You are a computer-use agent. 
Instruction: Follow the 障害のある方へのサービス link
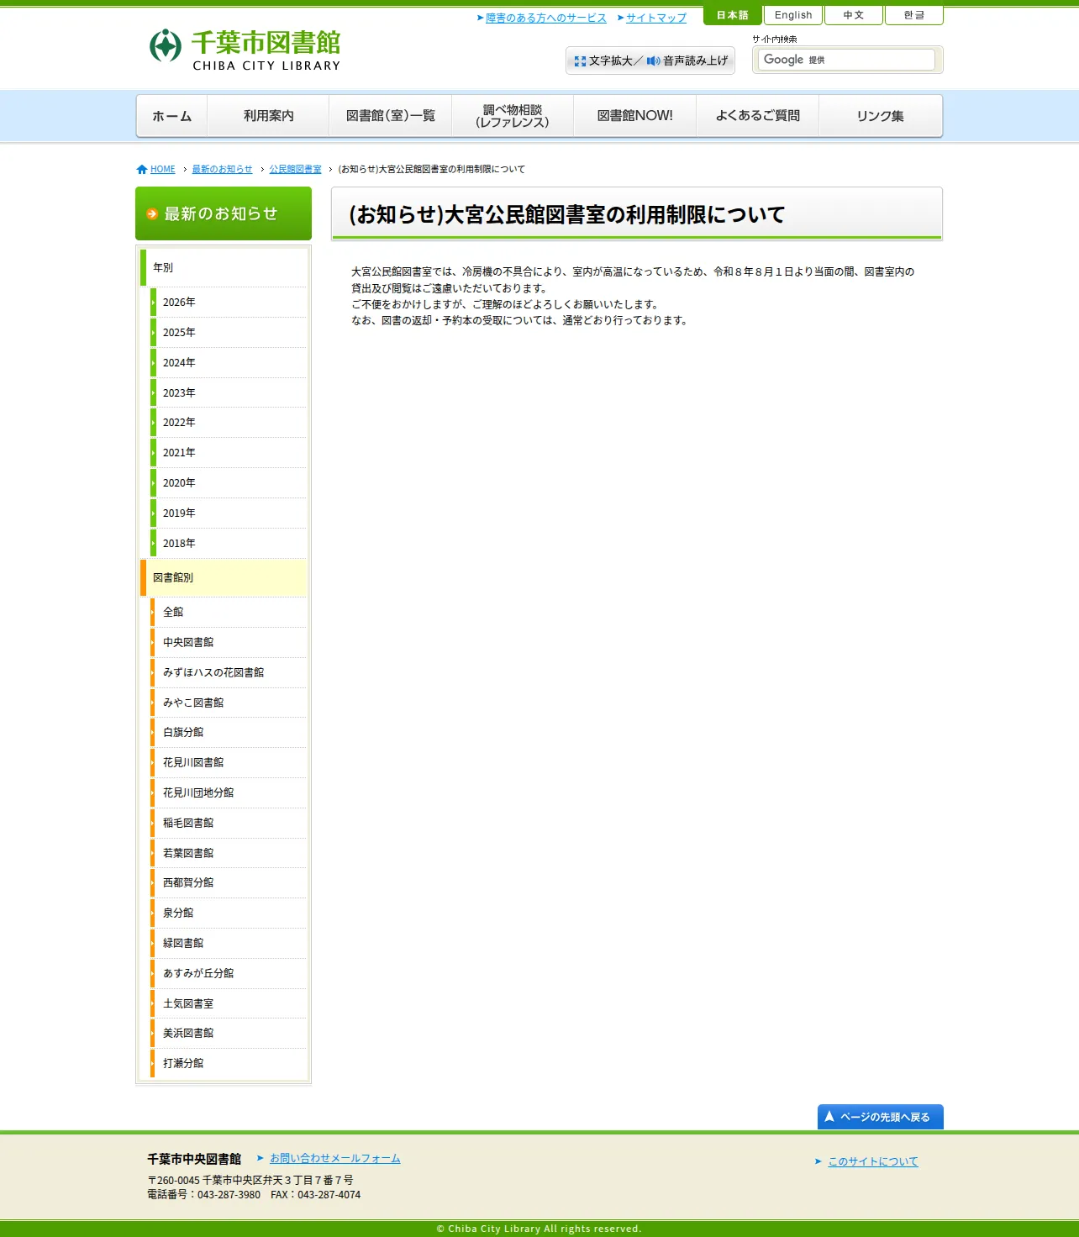(x=545, y=18)
